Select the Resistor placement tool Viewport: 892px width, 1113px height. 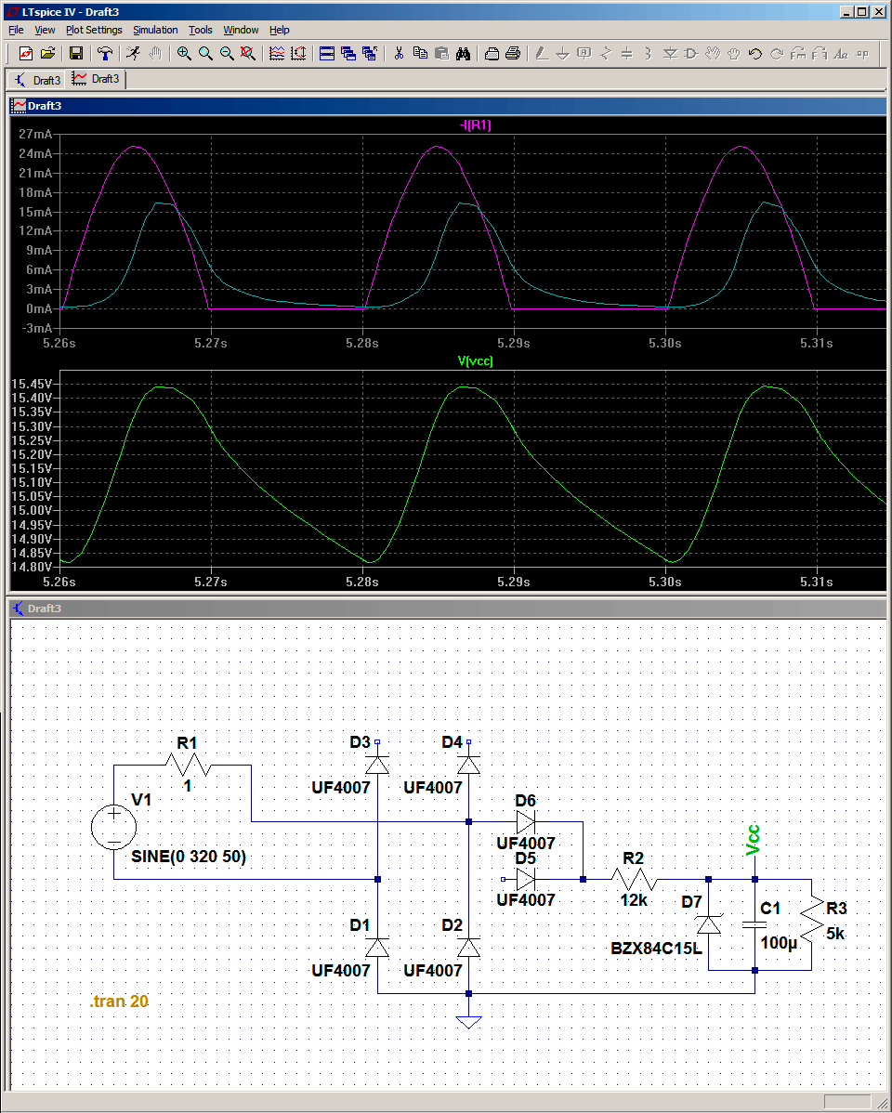[x=605, y=53]
